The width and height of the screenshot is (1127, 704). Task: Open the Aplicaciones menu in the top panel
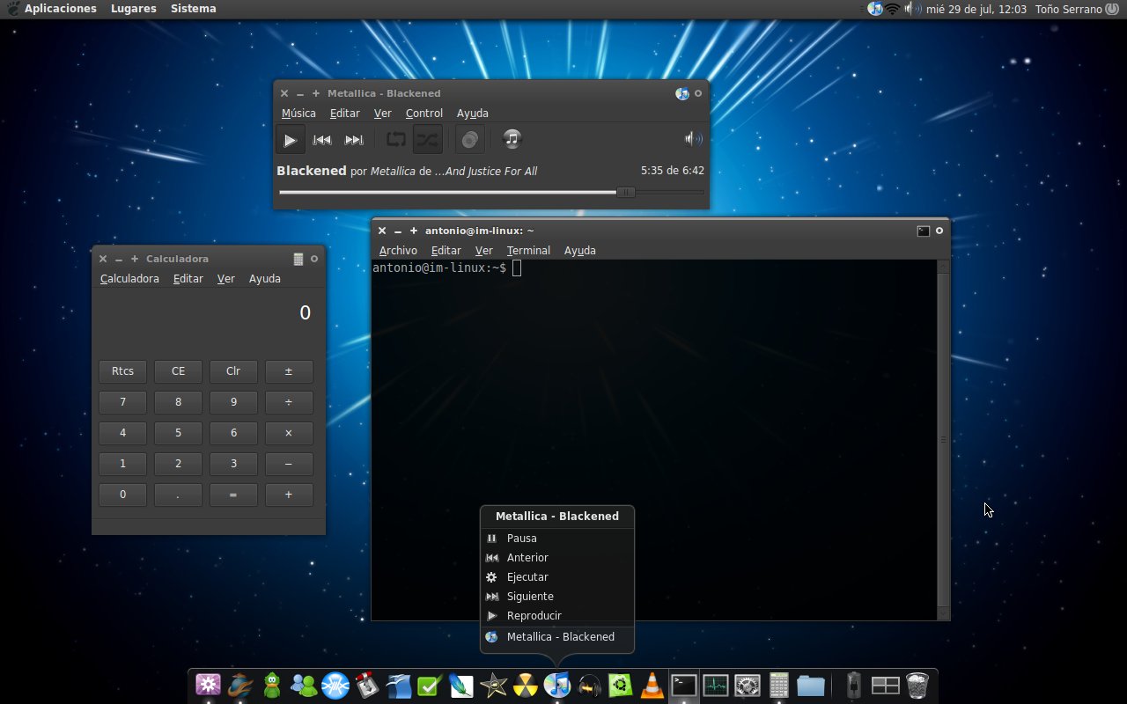tap(60, 8)
